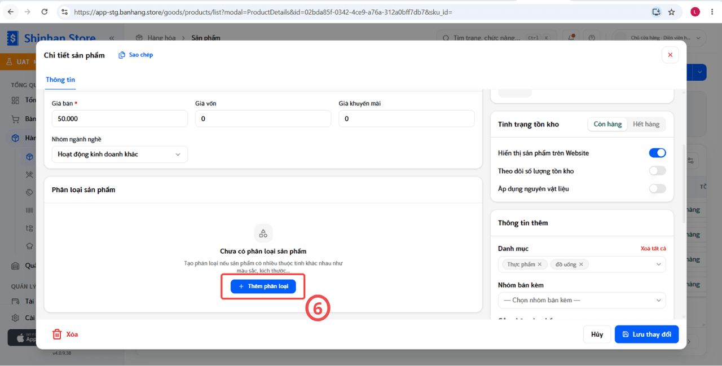
Task: Remove the đồ uống category tag
Action: 580,264
